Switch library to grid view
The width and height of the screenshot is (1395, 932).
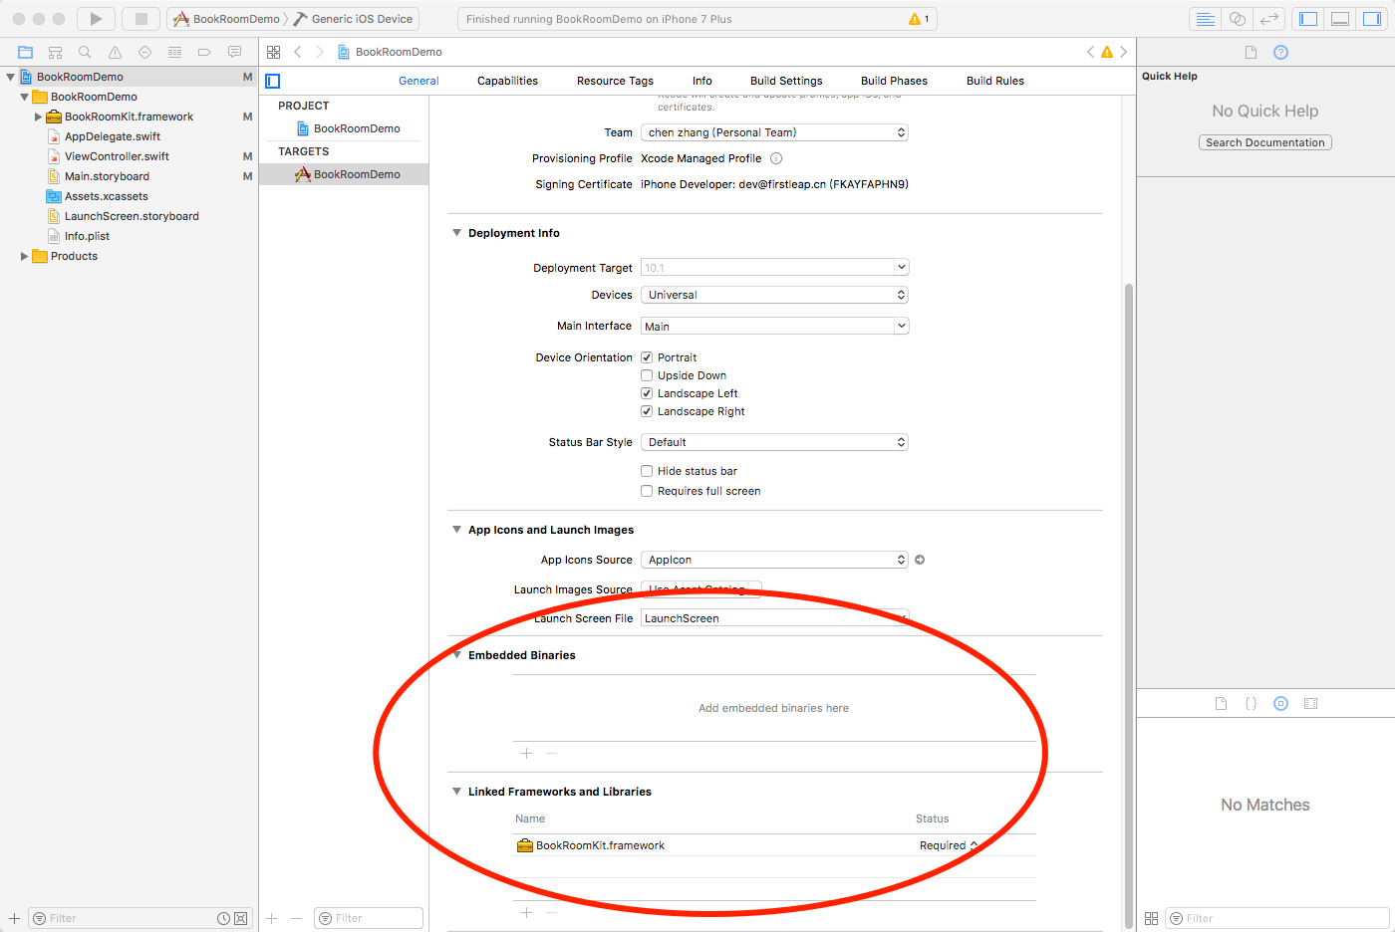[1151, 918]
